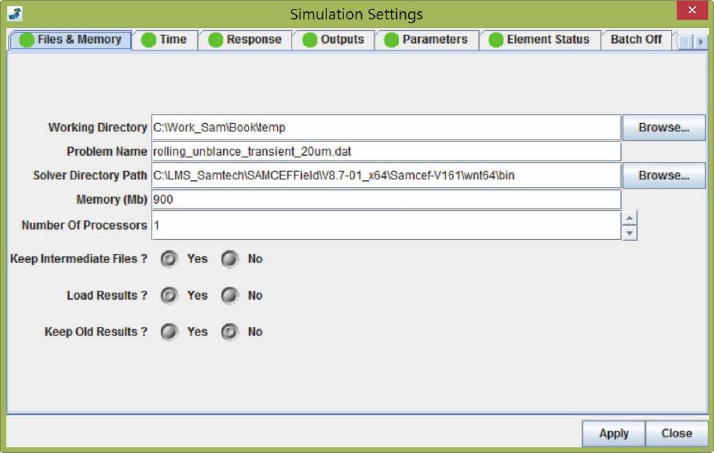Screen dimensions: 714x453
Task: Click the application icon in title bar
Action: (x=16, y=13)
